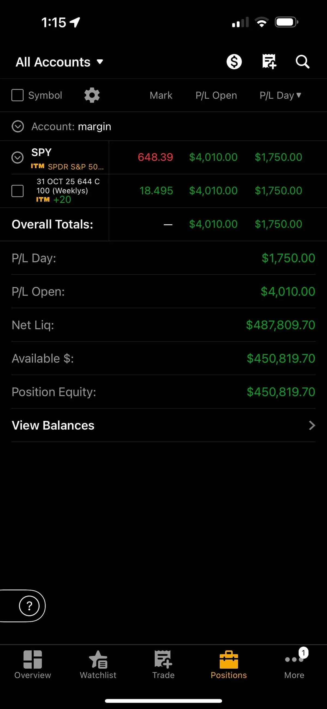The image size is (327, 709).
Task: Collapse the margin account section
Action: [x=18, y=126]
